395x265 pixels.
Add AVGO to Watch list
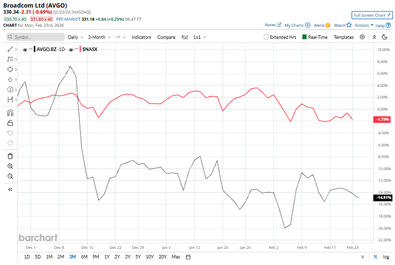(x=343, y=25)
